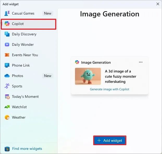Click the Events Near You ticket icon
The height and width of the screenshot is (154, 162).
(7, 55)
